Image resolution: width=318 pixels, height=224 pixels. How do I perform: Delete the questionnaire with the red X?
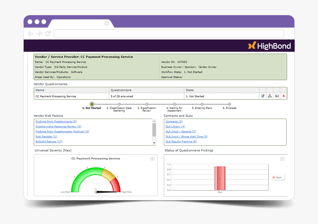(x=284, y=96)
